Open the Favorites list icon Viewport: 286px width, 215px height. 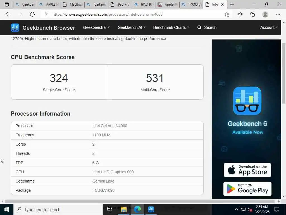coord(240,14)
